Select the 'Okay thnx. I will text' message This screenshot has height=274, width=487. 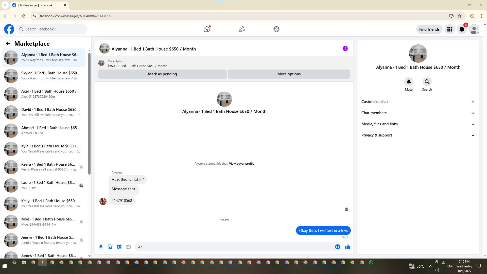(x=323, y=231)
